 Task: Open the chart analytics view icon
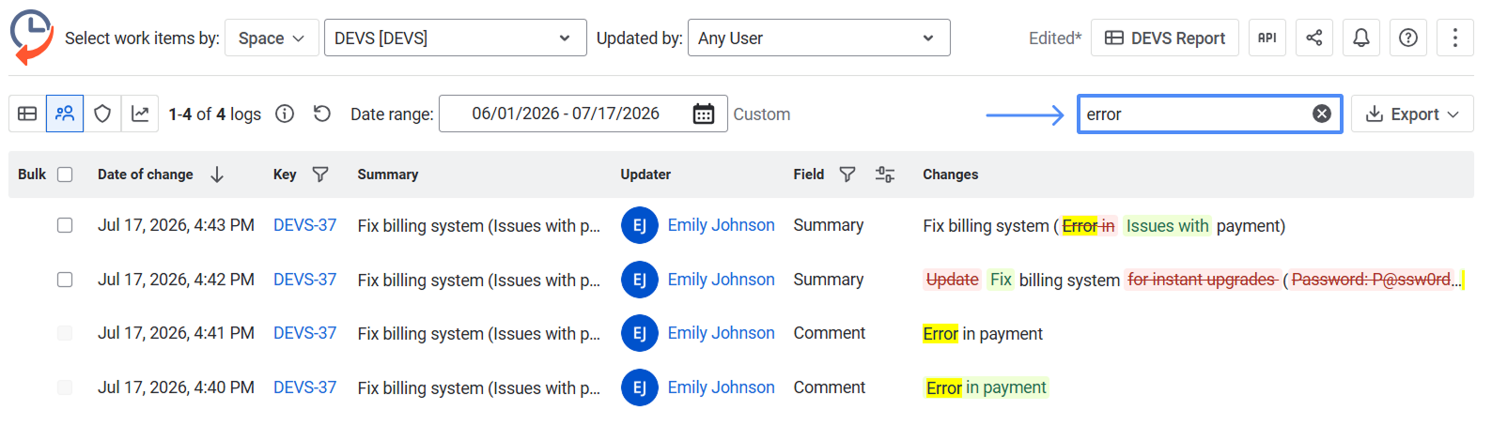tap(140, 114)
